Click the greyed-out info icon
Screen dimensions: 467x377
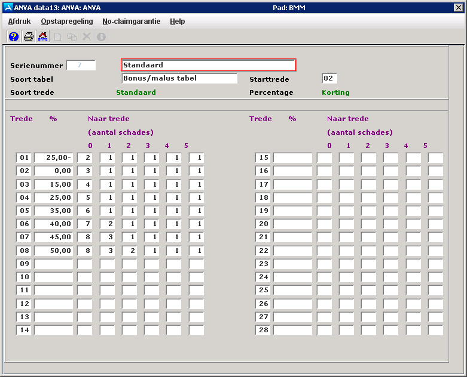(101, 37)
